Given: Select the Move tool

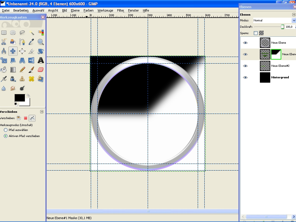Looking at the screenshot, I should pos(13,51).
